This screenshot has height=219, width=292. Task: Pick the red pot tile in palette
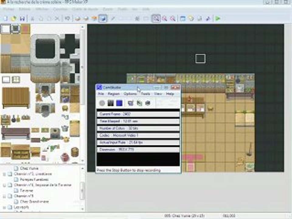tap(65, 157)
